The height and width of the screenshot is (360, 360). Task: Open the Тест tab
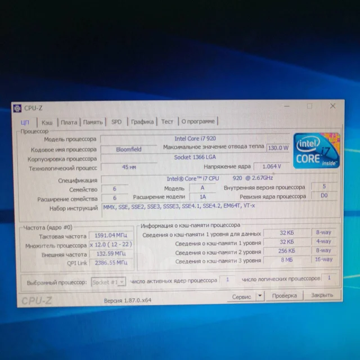click(167, 121)
